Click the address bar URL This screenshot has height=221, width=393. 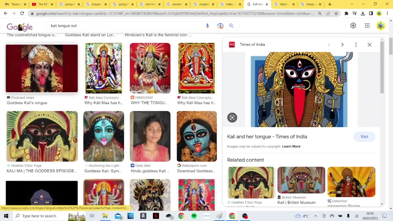click(x=175, y=14)
